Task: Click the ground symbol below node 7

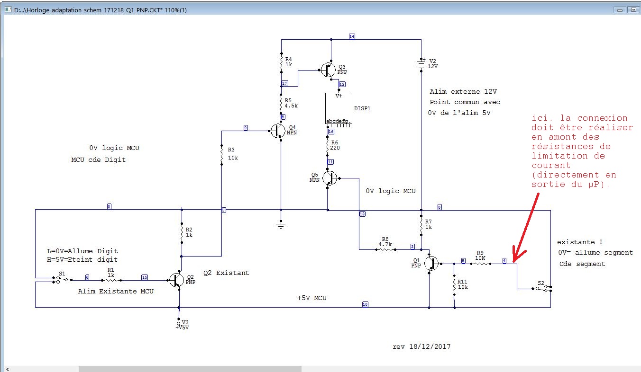Action: (281, 225)
